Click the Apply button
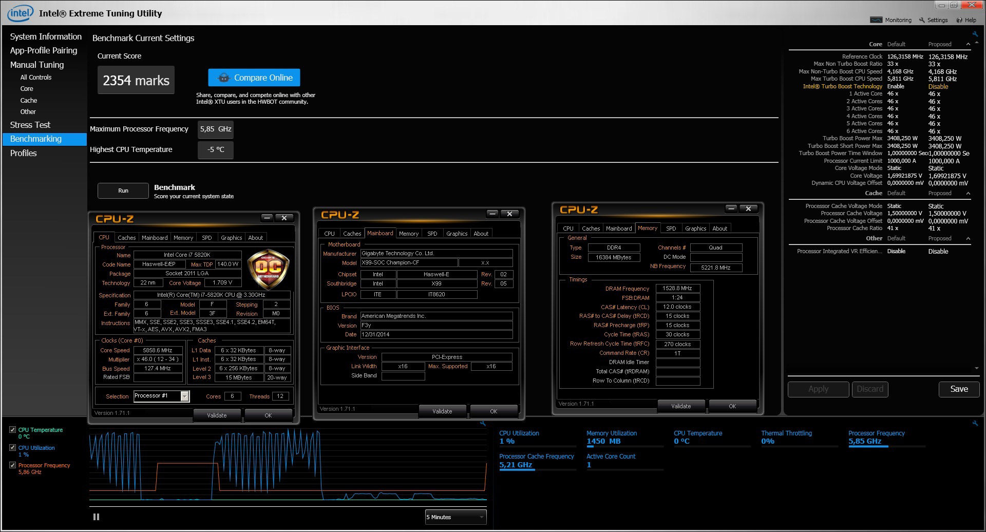Viewport: 986px width, 532px height. pyautogui.click(x=818, y=389)
